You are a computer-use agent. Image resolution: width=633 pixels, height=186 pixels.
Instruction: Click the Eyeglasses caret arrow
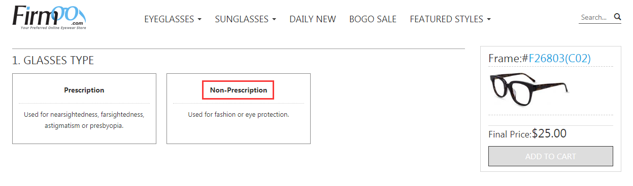pyautogui.click(x=199, y=20)
